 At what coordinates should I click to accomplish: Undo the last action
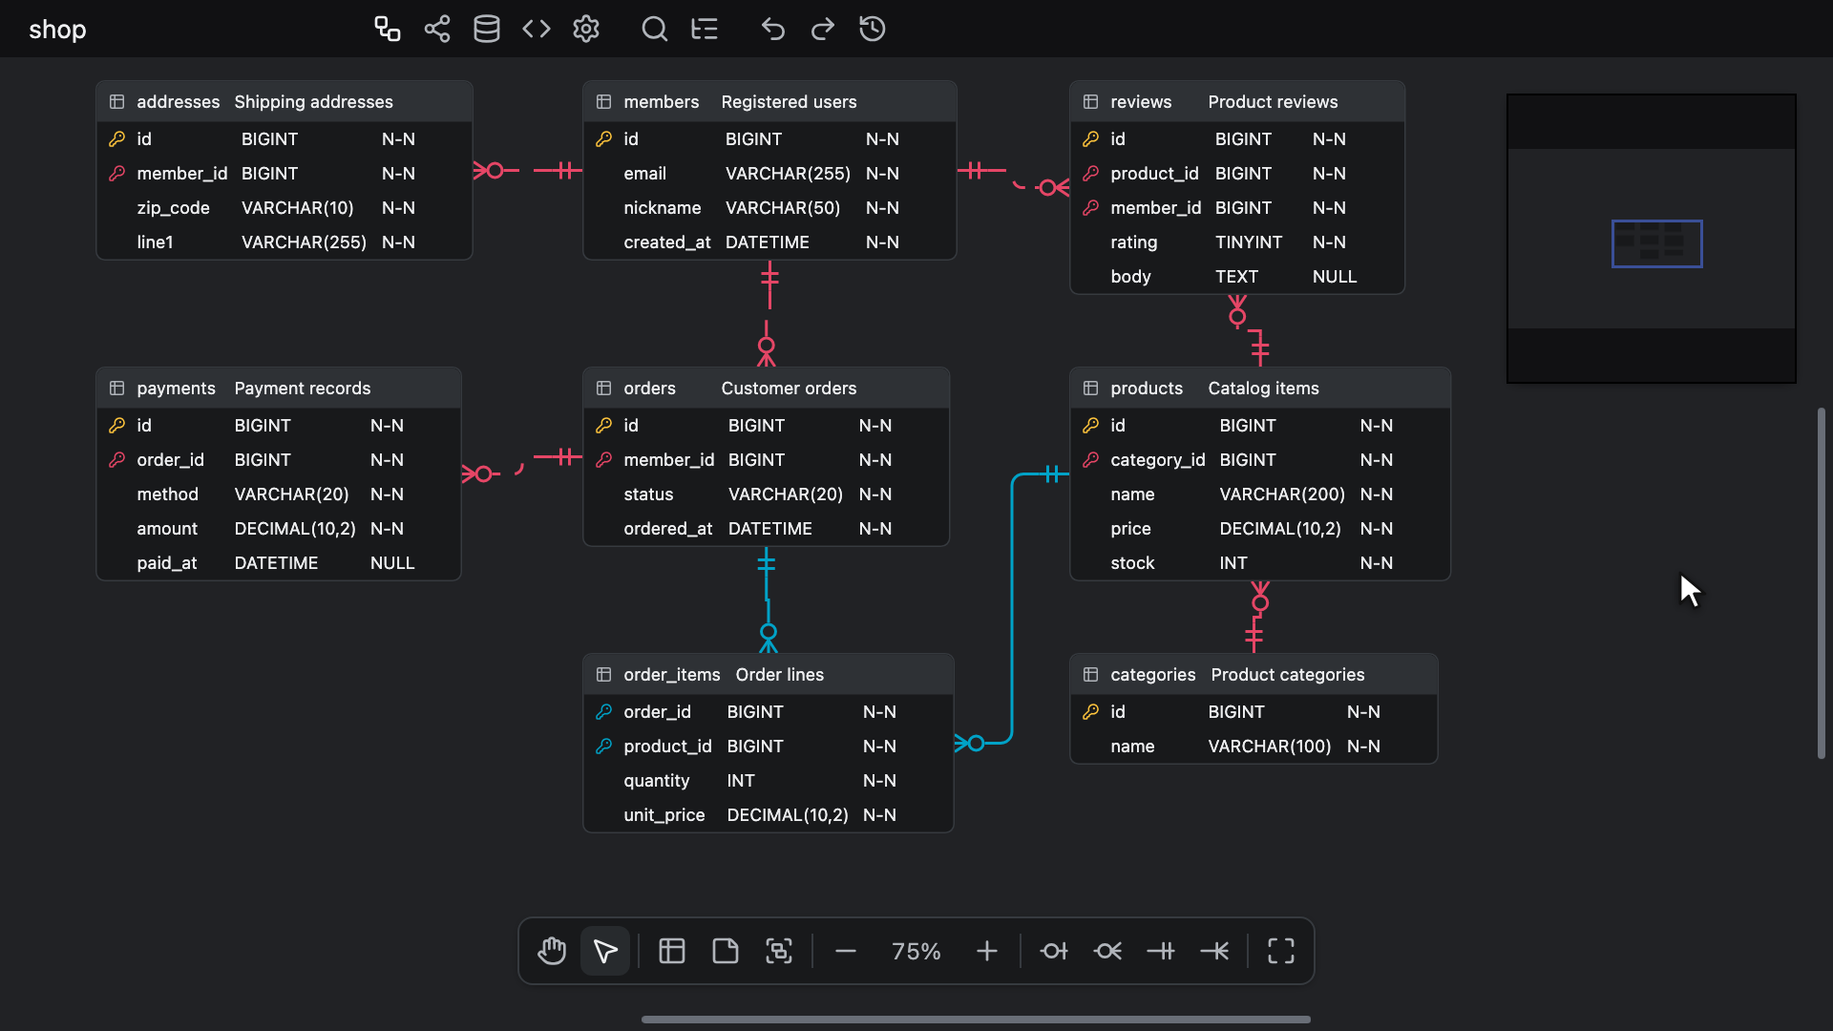click(773, 29)
